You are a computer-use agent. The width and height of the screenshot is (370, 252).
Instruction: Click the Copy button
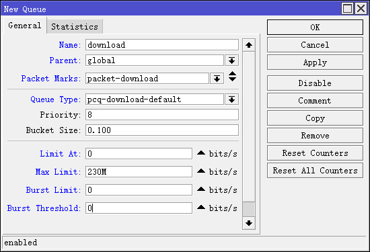[x=315, y=118]
